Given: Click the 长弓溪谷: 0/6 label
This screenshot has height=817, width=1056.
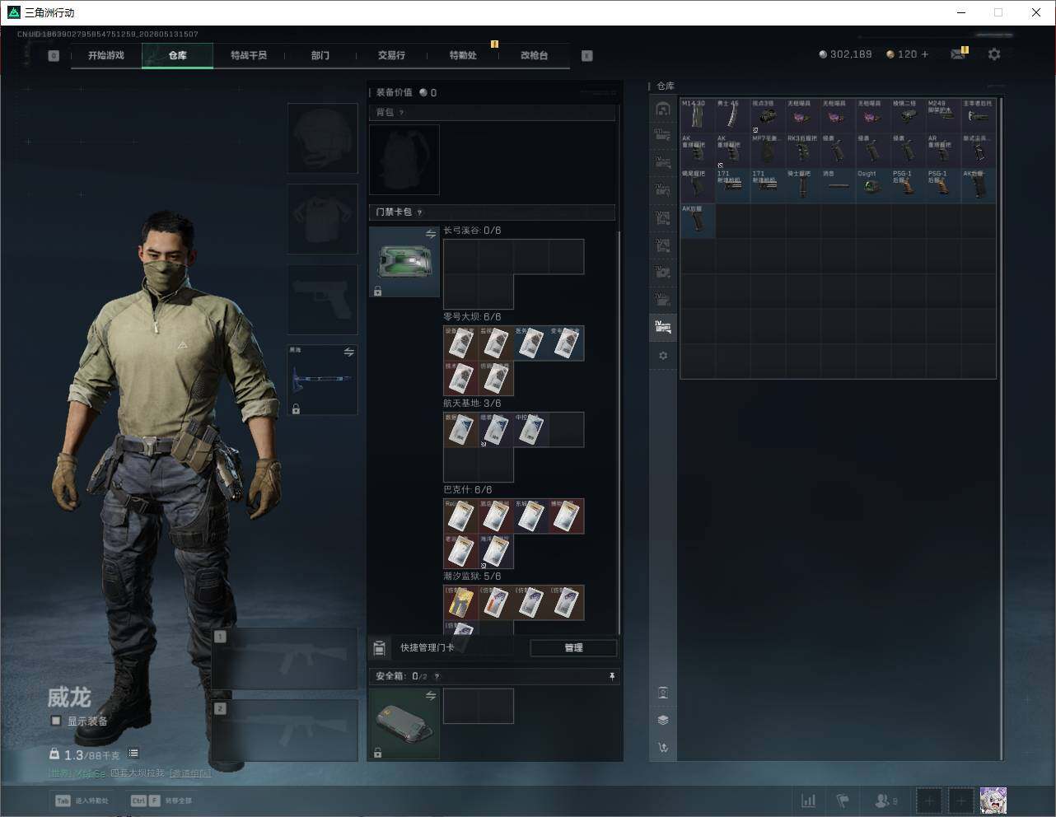Looking at the screenshot, I should click(472, 231).
